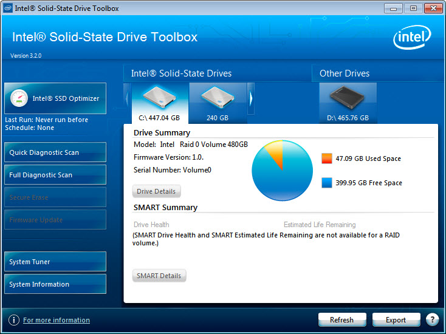Click the question mark help icon

click(432, 320)
